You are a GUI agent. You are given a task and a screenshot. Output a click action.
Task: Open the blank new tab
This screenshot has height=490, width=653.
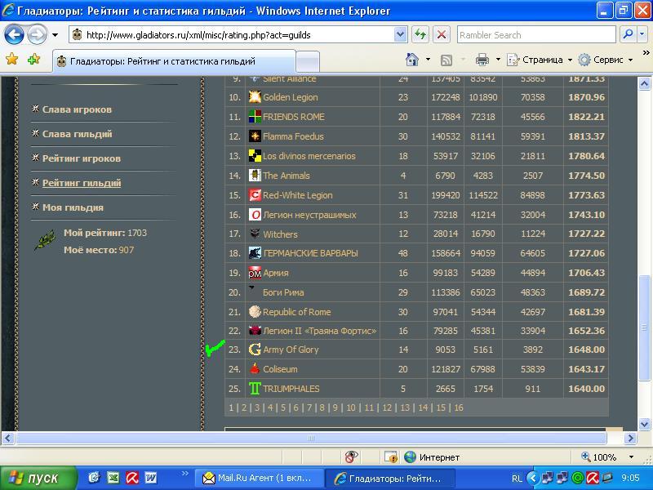click(x=307, y=61)
